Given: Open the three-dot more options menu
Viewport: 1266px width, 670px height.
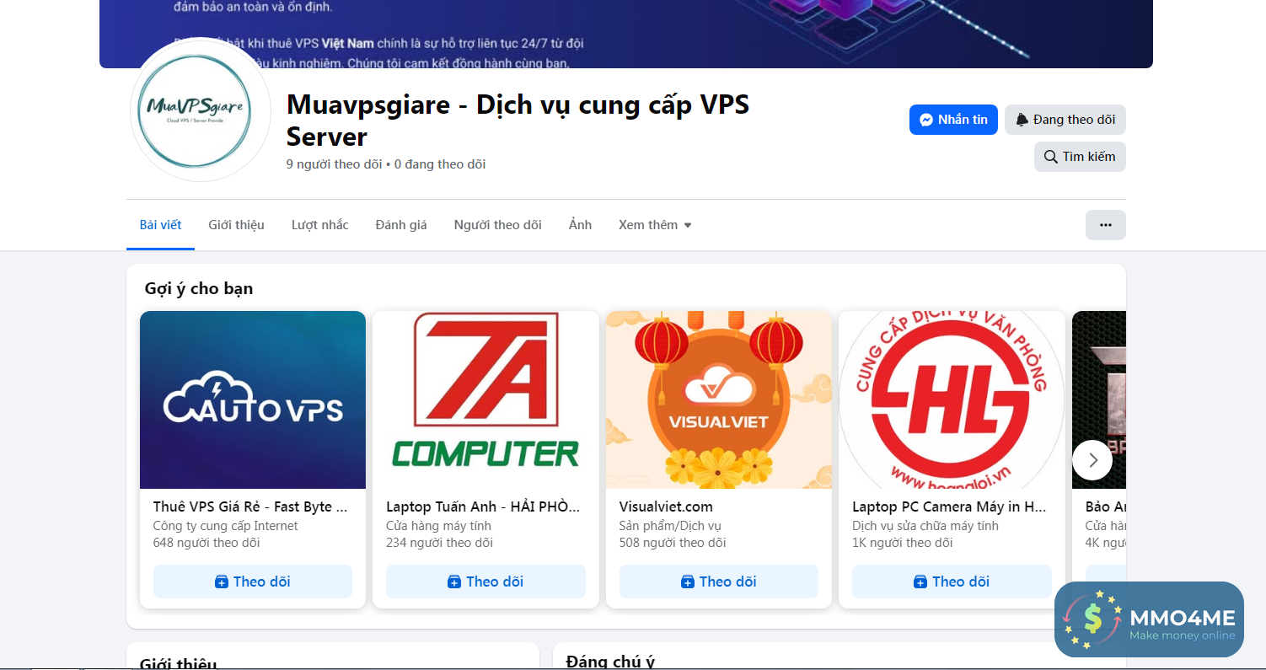Looking at the screenshot, I should coord(1106,225).
